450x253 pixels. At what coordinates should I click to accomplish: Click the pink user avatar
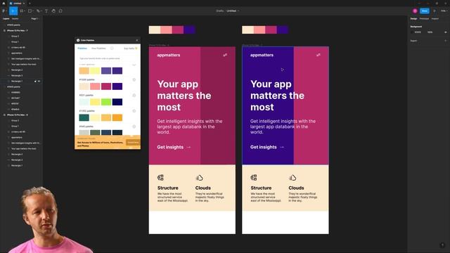tap(415, 11)
